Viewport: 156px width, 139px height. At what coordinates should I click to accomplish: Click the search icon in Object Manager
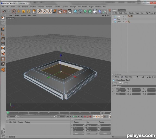tap(147, 13)
